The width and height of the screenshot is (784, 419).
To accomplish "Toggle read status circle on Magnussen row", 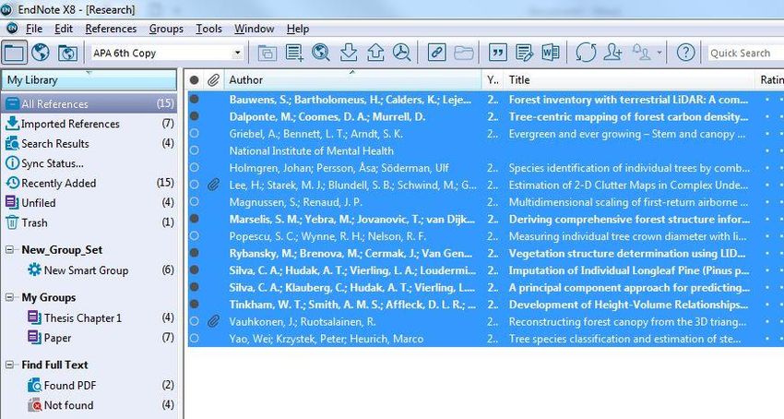I will [195, 202].
